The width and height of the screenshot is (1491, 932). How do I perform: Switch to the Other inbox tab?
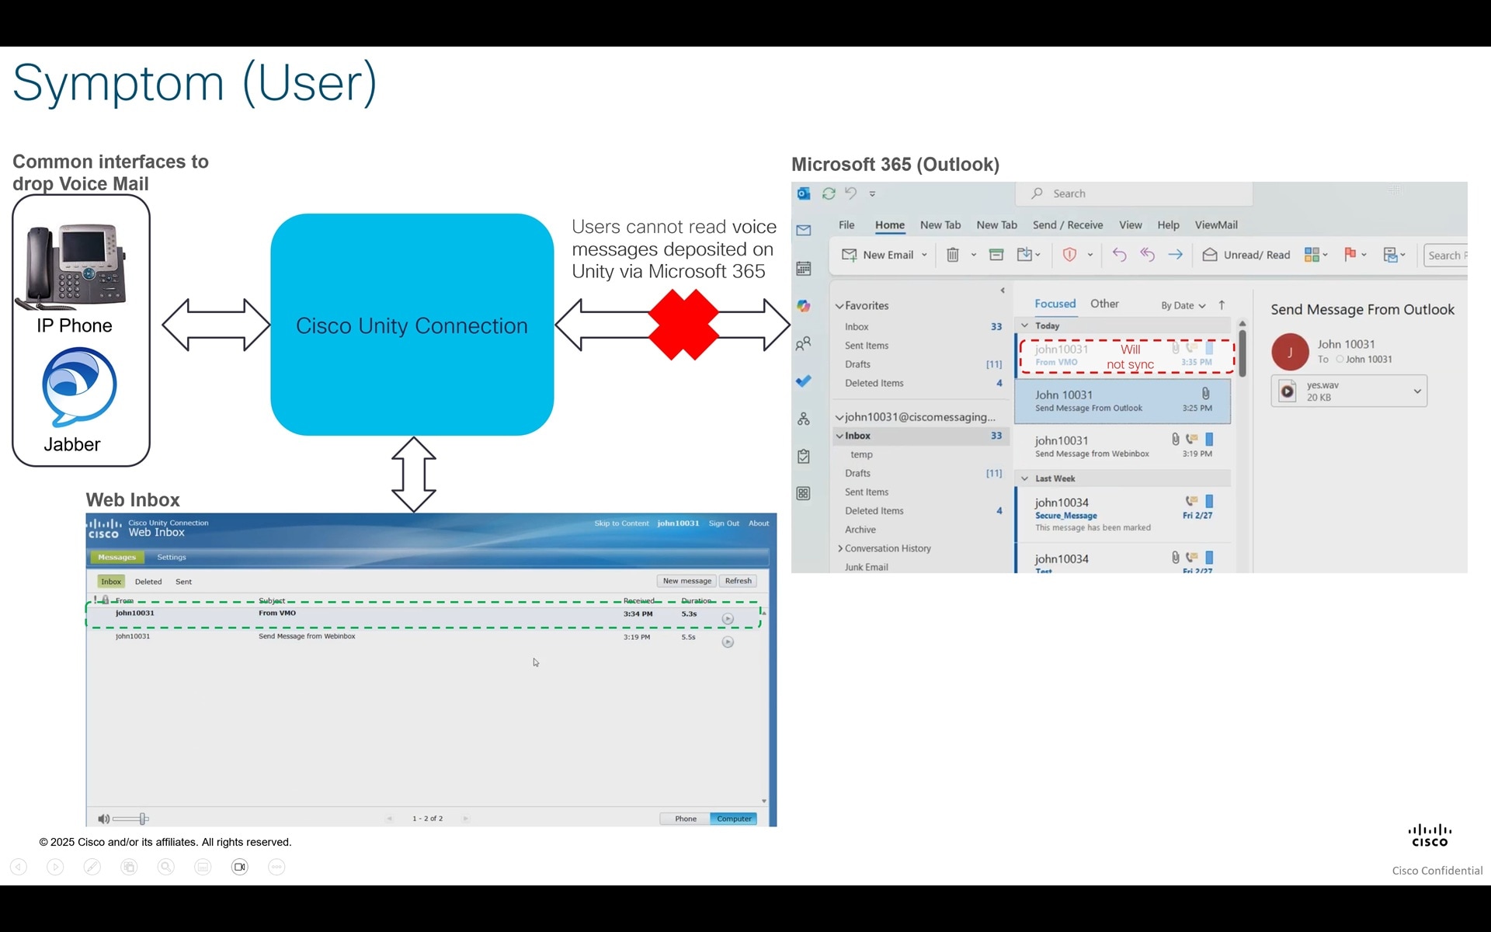[x=1103, y=304]
